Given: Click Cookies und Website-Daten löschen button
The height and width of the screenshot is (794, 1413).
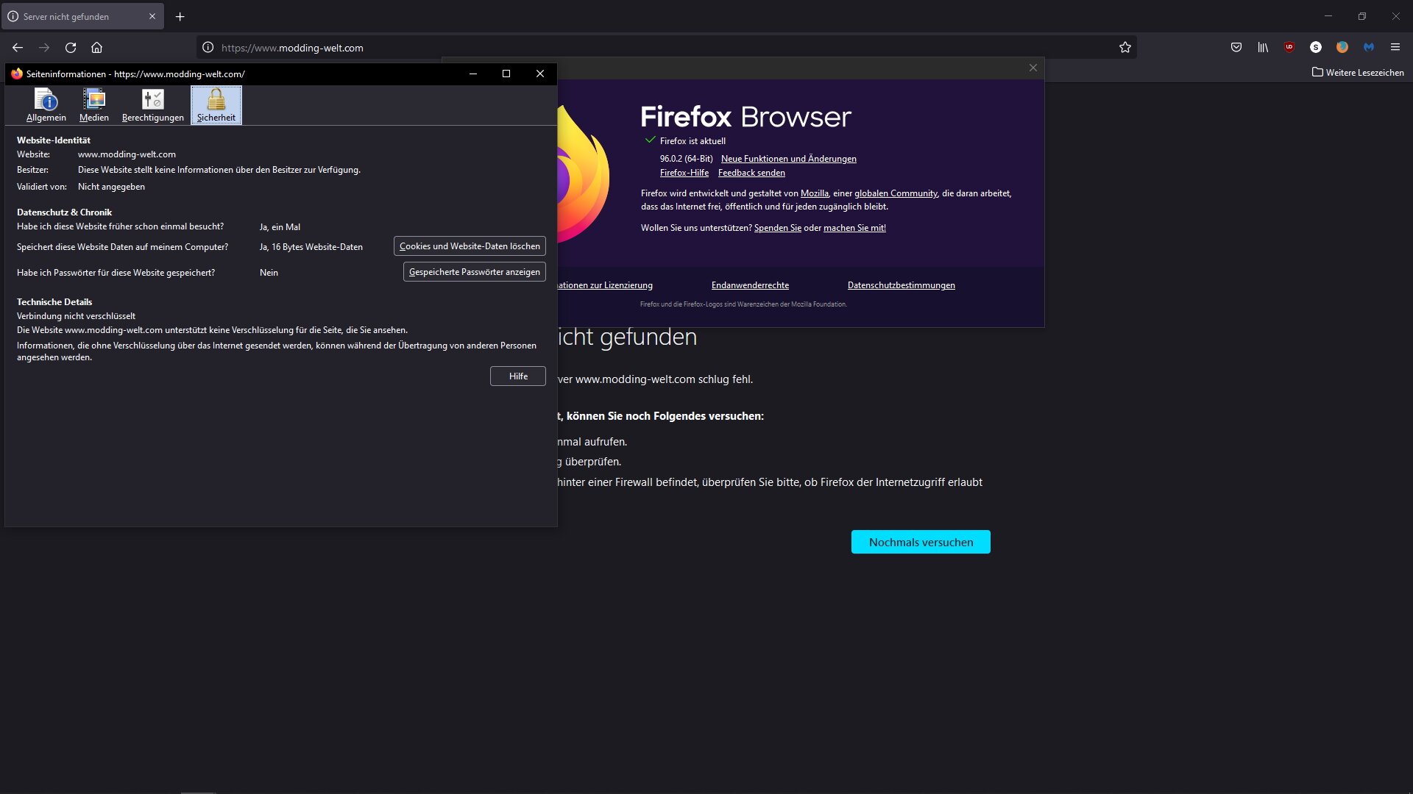Looking at the screenshot, I should (470, 246).
